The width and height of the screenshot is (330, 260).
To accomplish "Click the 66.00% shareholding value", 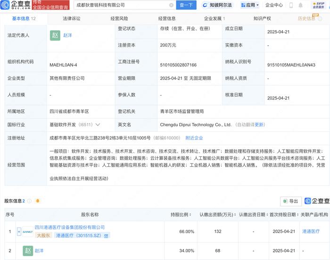I will (x=187, y=232).
